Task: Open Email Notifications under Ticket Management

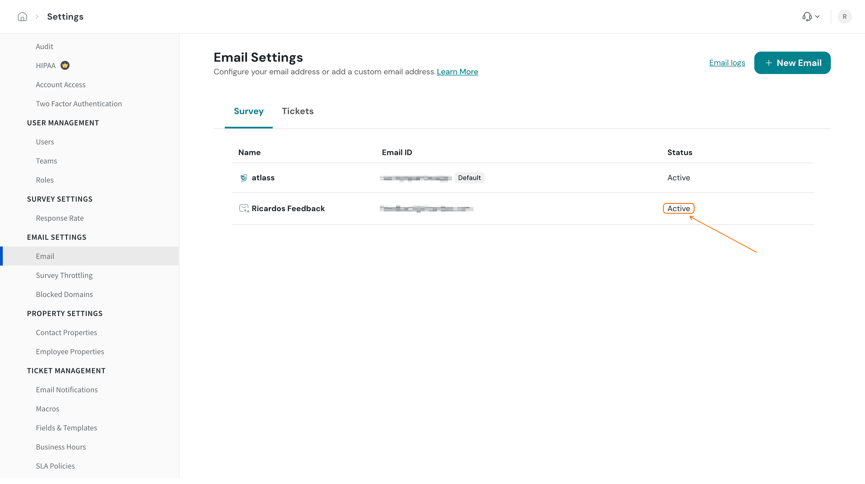Action: [66, 389]
